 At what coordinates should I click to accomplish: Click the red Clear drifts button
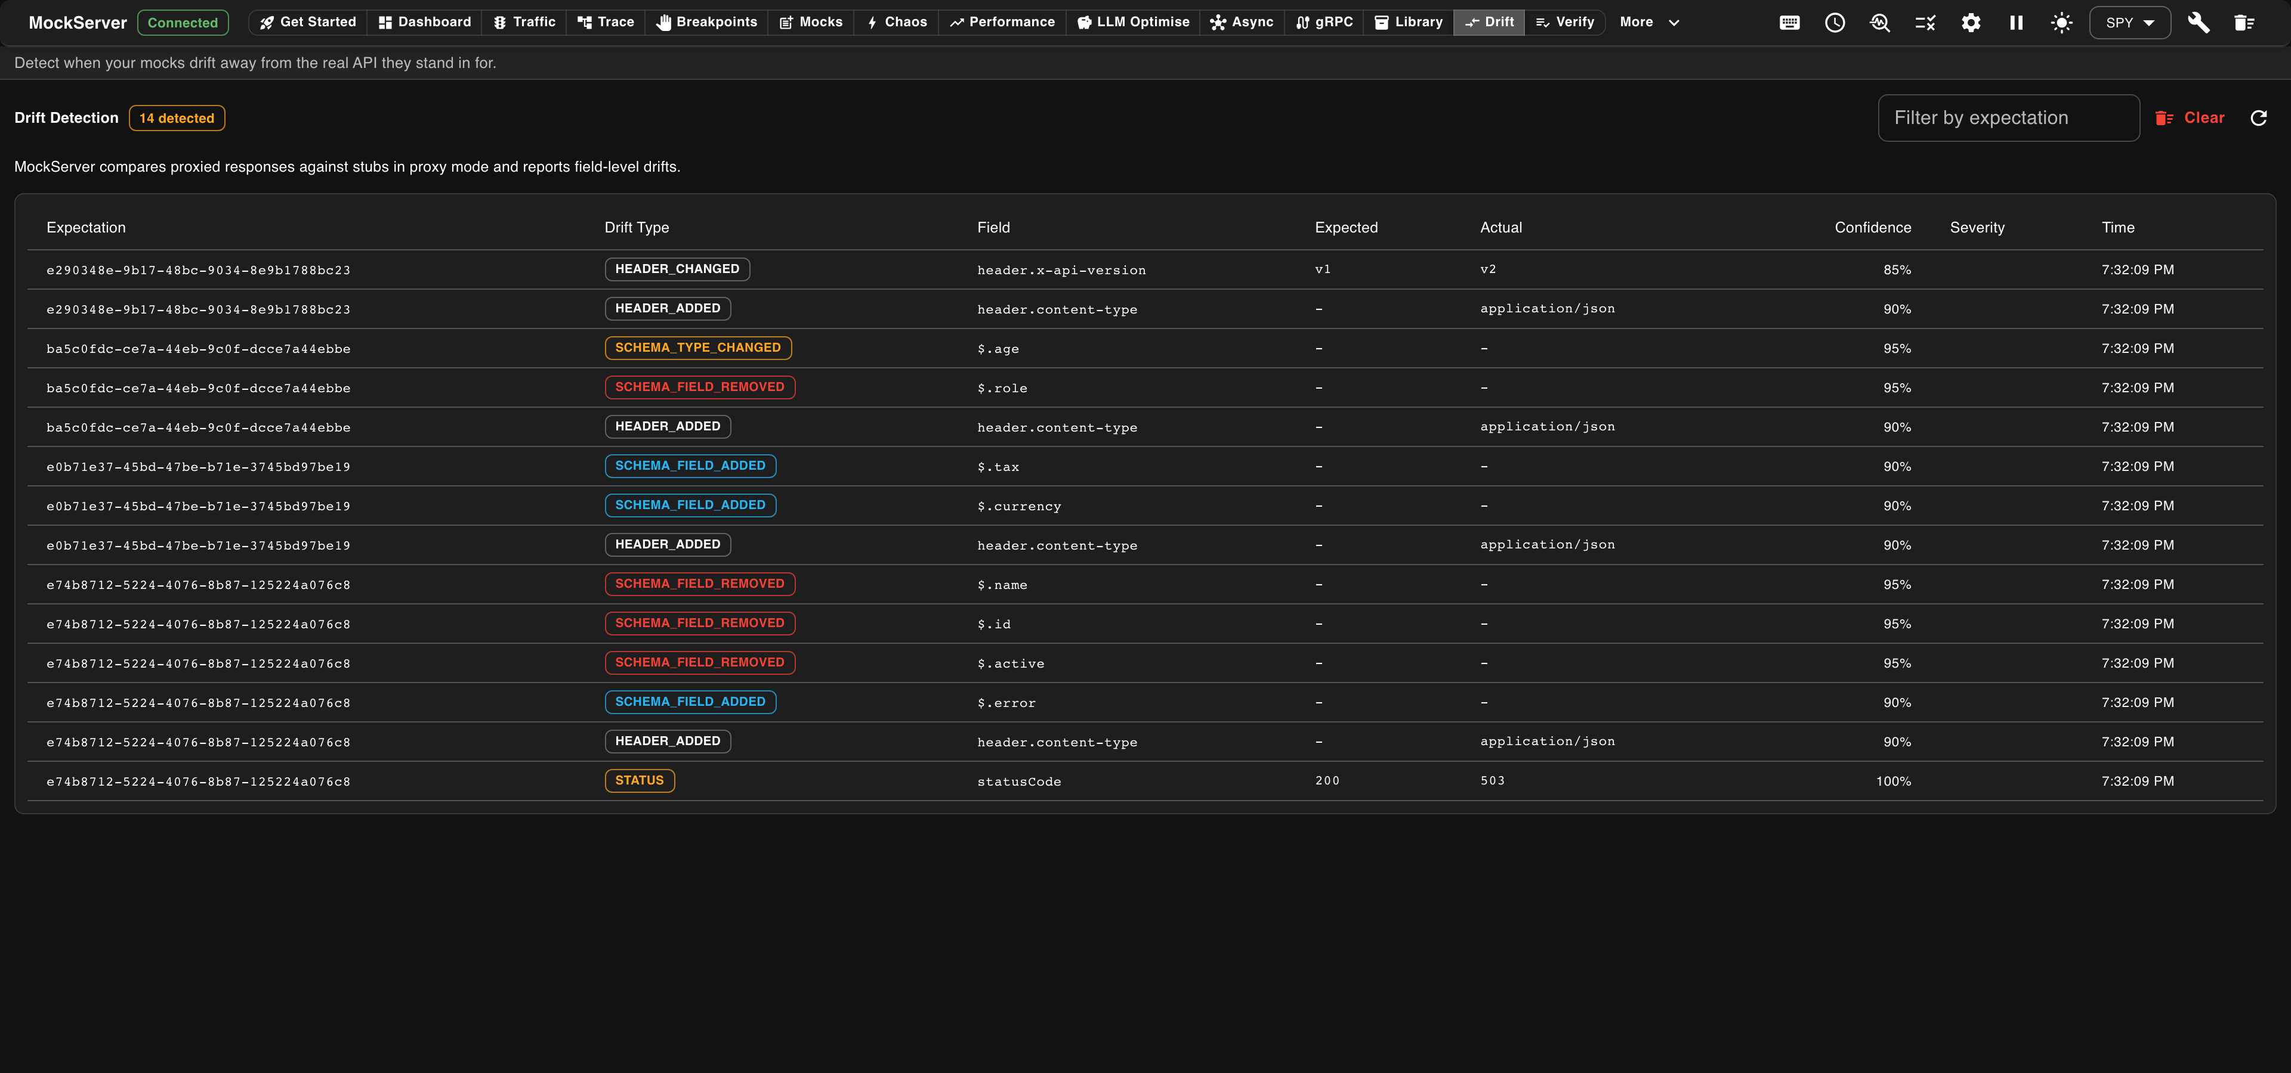[2190, 118]
